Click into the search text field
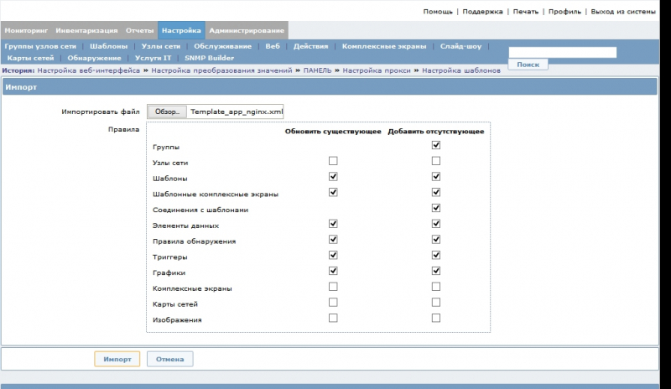The width and height of the screenshot is (671, 389). (x=562, y=52)
